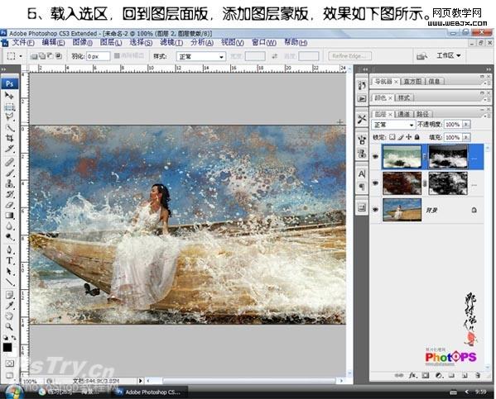Switch to the 通道 channels tab
Image resolution: width=496 pixels, height=399 pixels.
click(403, 114)
